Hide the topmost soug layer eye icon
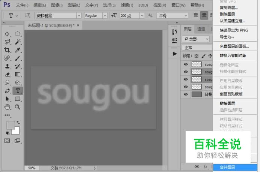 point(186,64)
